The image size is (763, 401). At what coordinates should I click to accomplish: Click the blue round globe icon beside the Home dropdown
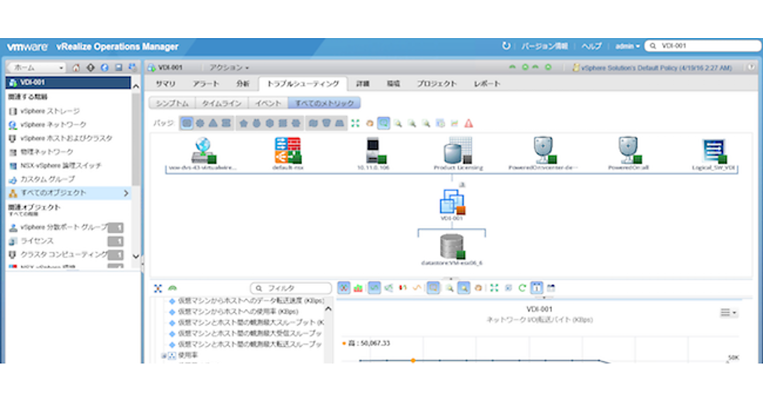tap(105, 67)
